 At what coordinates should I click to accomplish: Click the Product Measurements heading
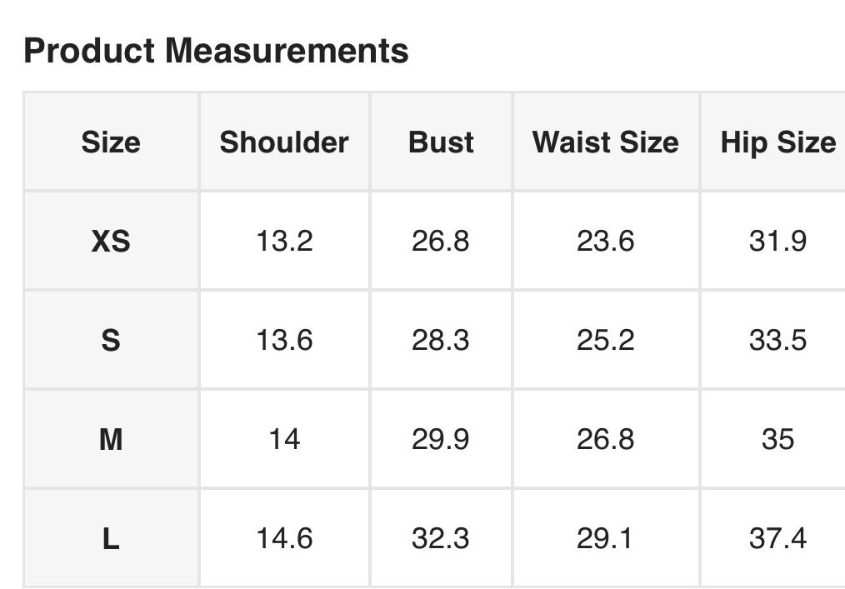(216, 51)
